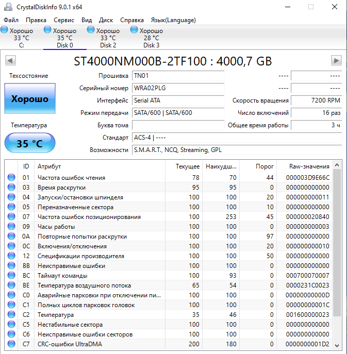Click the Прошивка field TN01
The height and width of the screenshot is (354, 347).
pyautogui.click(x=178, y=76)
